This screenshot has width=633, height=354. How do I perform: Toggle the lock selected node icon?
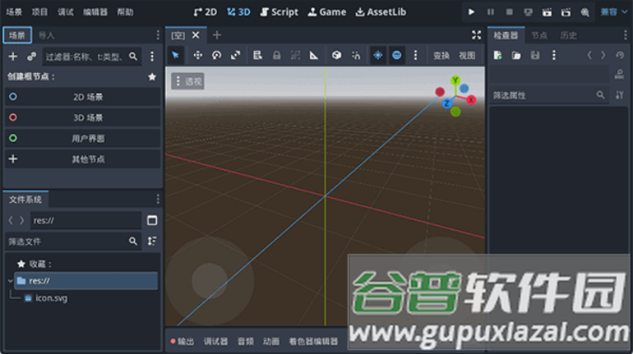pos(277,55)
